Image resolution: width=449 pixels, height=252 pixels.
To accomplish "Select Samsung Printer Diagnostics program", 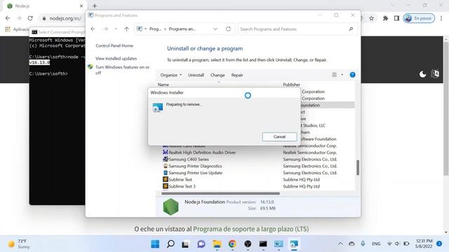I will click(195, 167).
